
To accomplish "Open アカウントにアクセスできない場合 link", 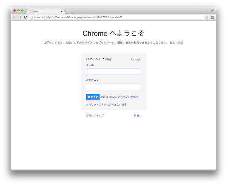I will (x=106, y=104).
